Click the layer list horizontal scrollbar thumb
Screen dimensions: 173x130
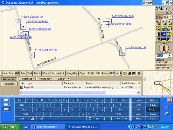(x=64, y=92)
